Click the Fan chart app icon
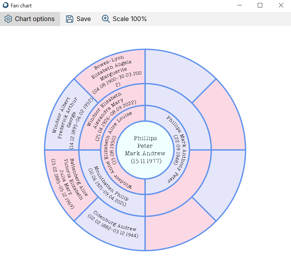The height and width of the screenshot is (272, 291). (6, 5)
